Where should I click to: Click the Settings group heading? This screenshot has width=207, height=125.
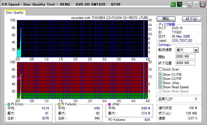click(164, 45)
